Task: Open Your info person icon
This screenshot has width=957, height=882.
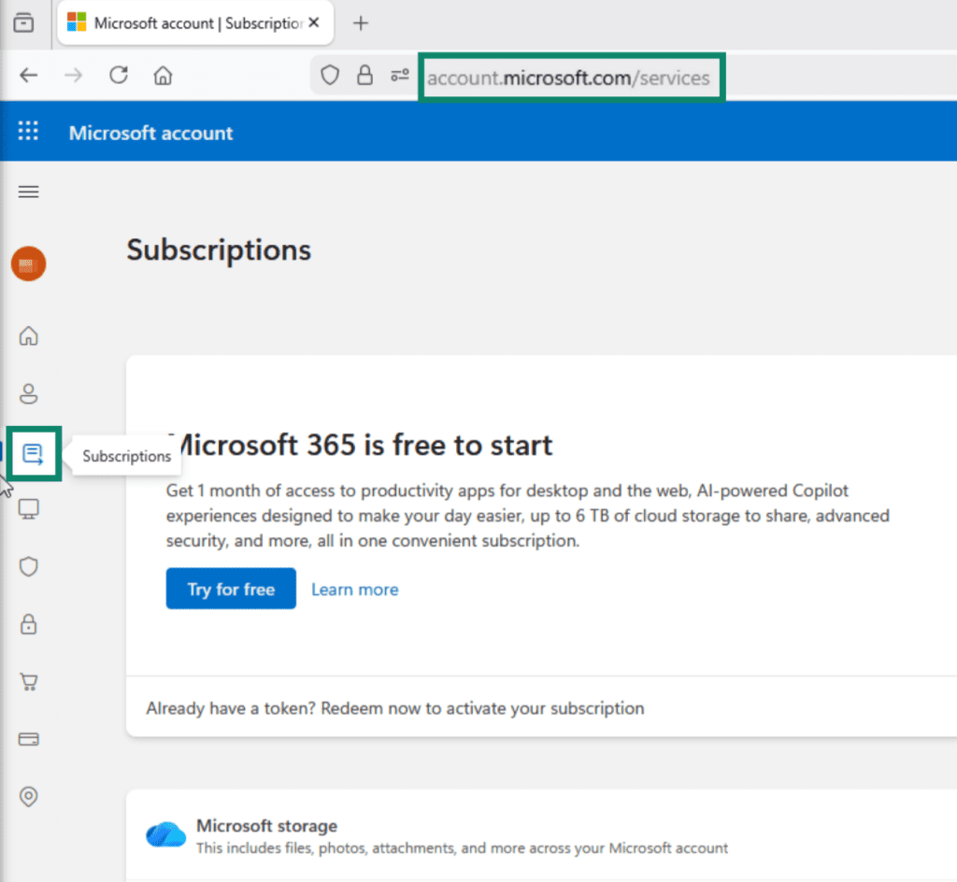Action: point(29,394)
